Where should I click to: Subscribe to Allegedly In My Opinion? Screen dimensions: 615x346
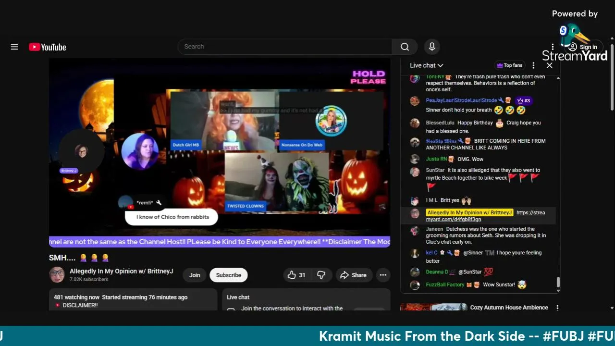click(228, 275)
